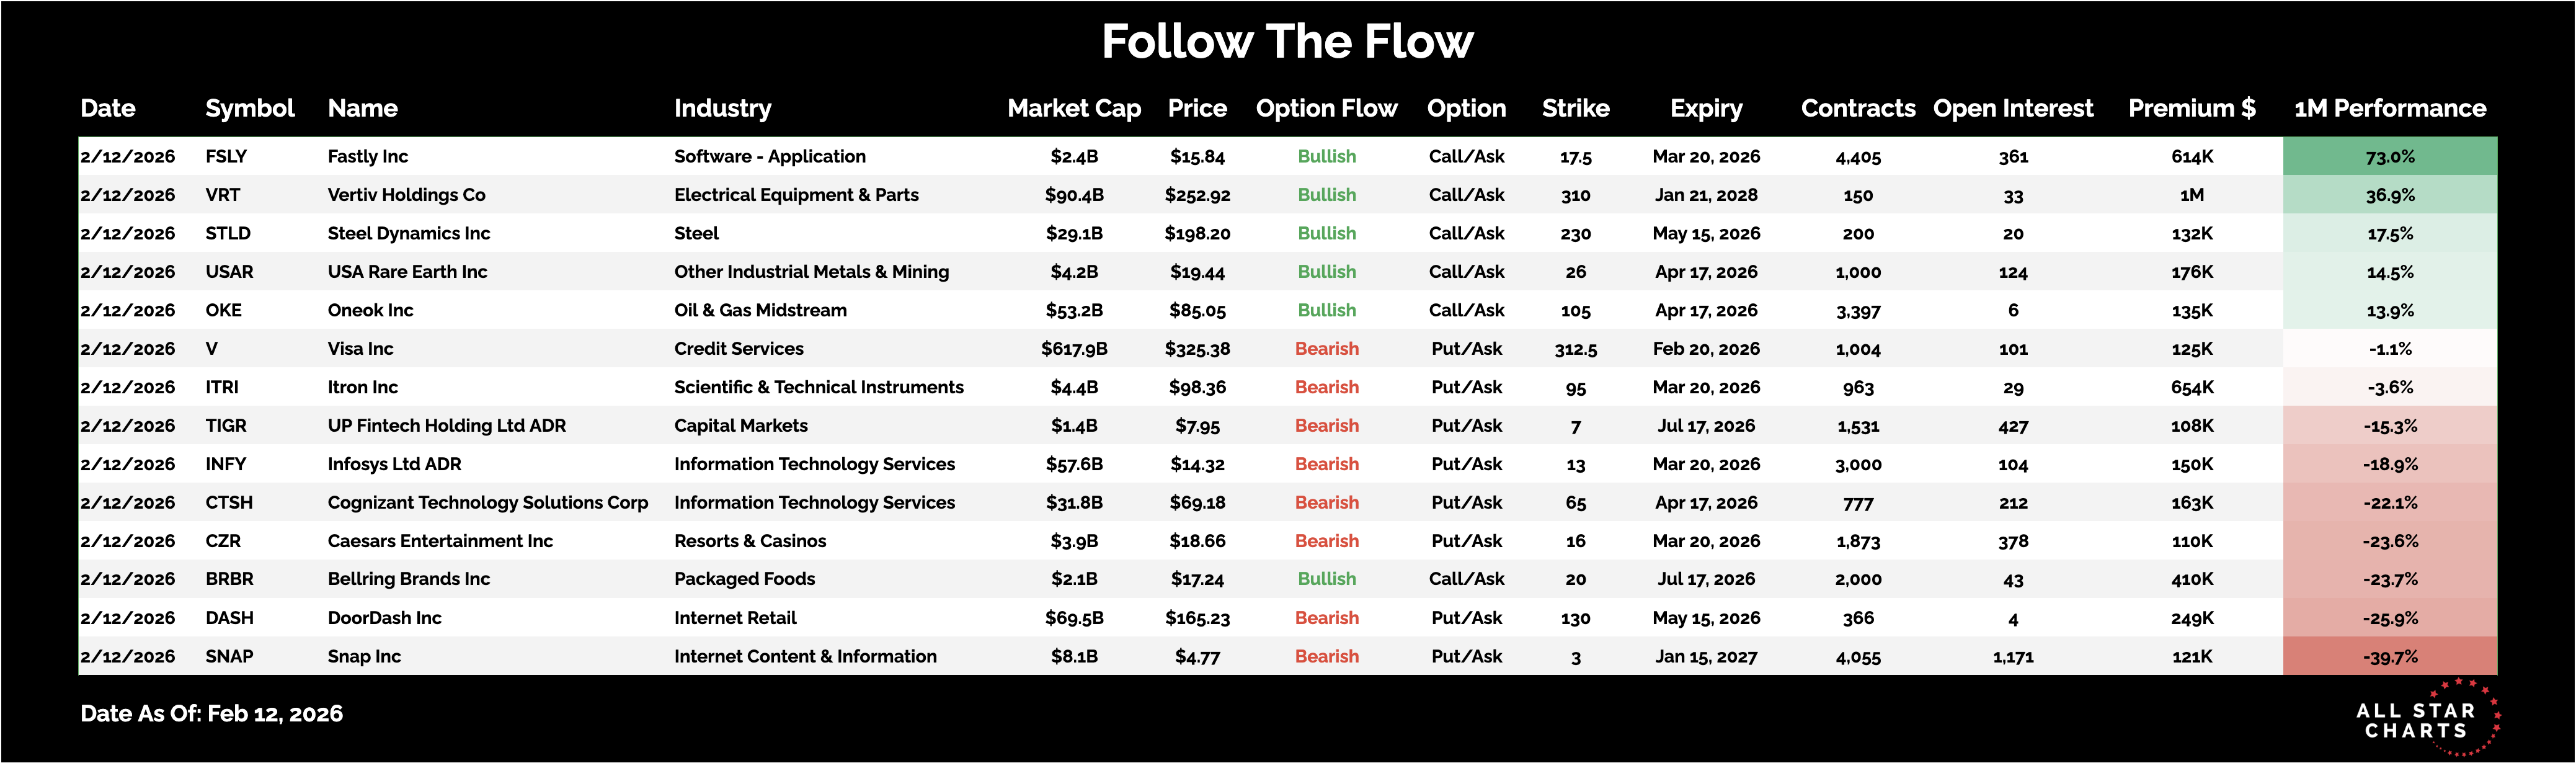Image resolution: width=2576 pixels, height=763 pixels.
Task: Click the 1M Performance column header
Action: point(2389,108)
